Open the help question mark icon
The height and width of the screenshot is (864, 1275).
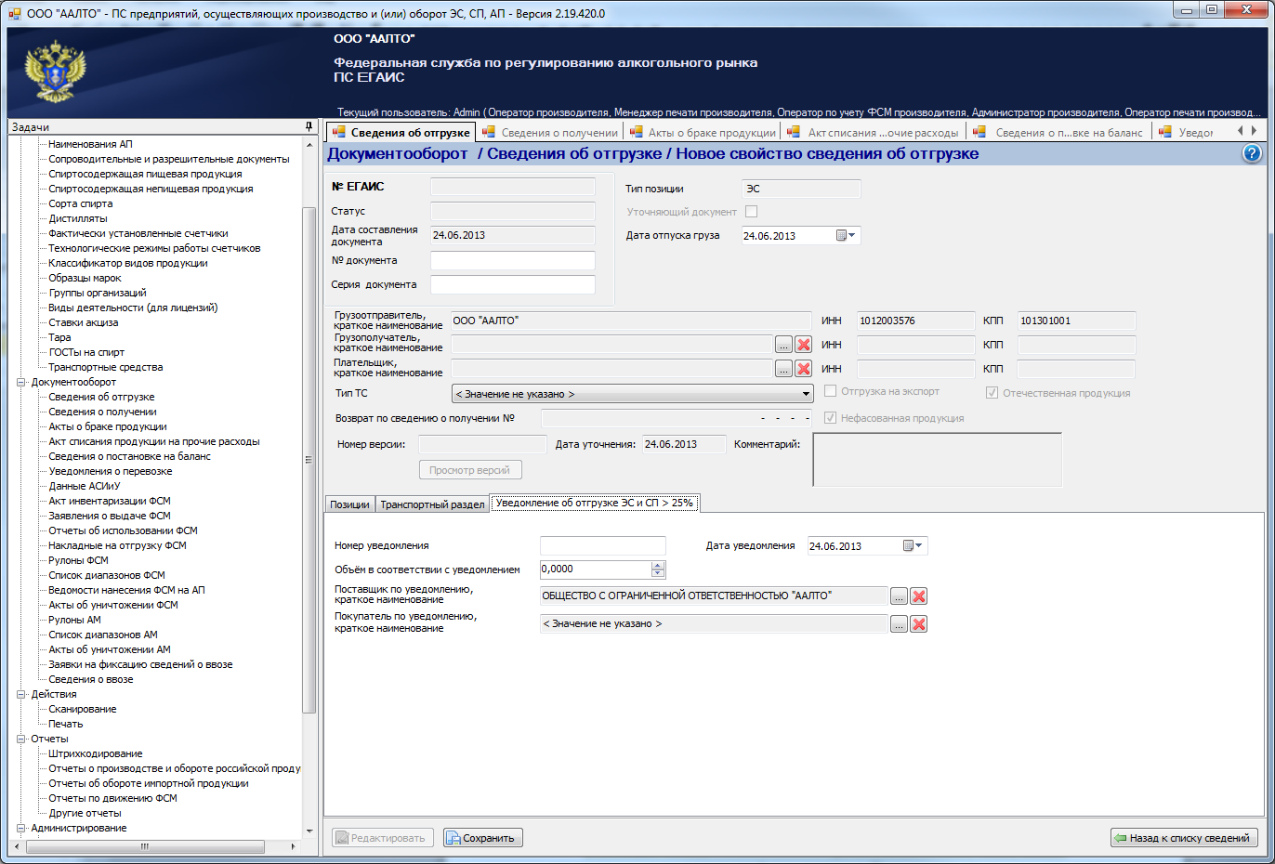[x=1252, y=153]
